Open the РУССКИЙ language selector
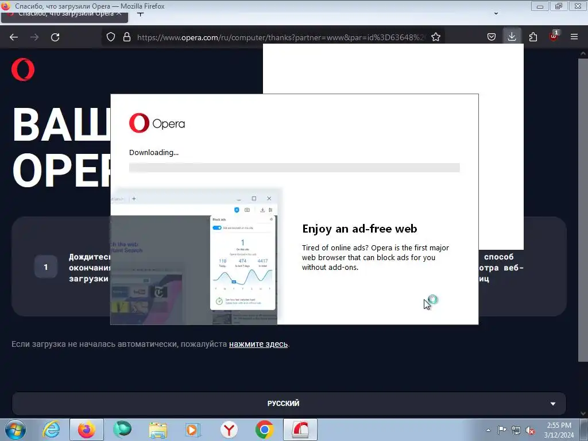Screen dimensions: 588x441 click(289, 404)
